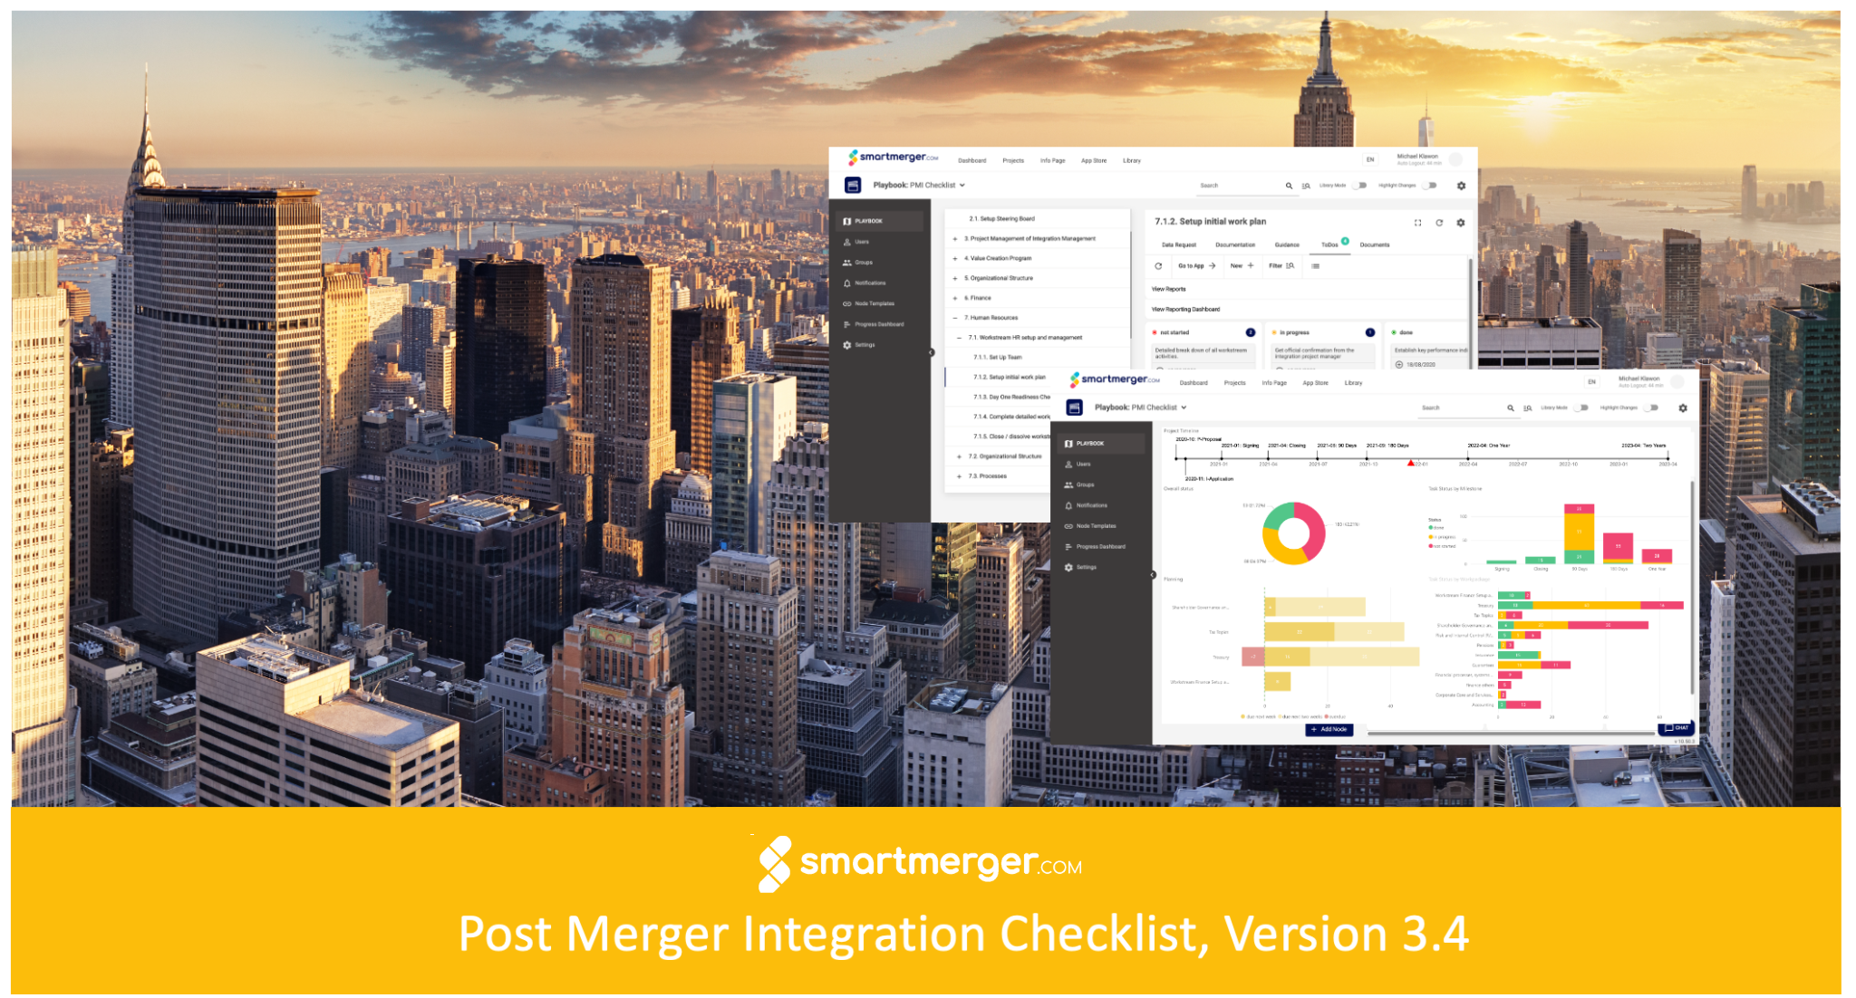The image size is (1856, 998).
Task: Open settings gear in front dashboard header
Action: pyautogui.click(x=1683, y=408)
